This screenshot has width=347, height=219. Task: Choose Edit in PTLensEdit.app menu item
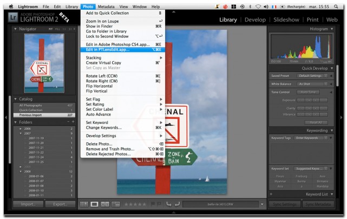coord(123,50)
